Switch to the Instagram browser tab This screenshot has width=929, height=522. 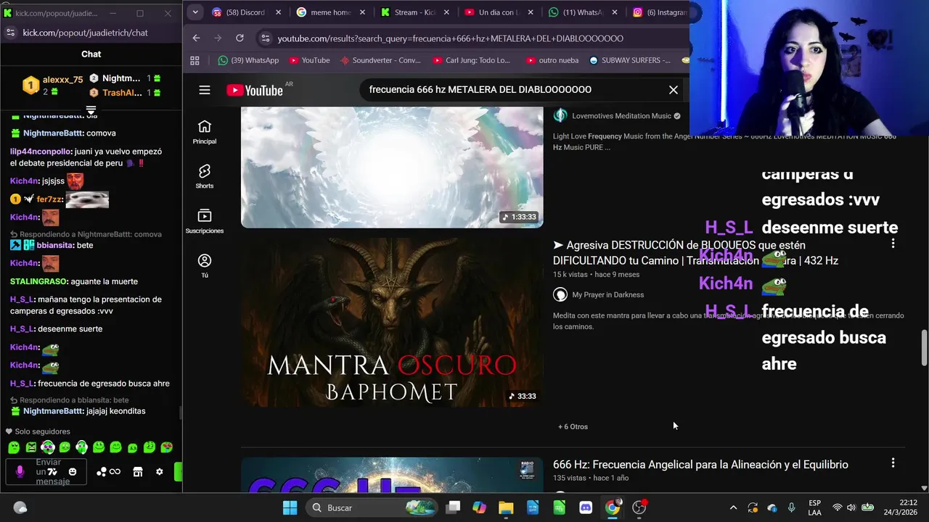coord(660,12)
